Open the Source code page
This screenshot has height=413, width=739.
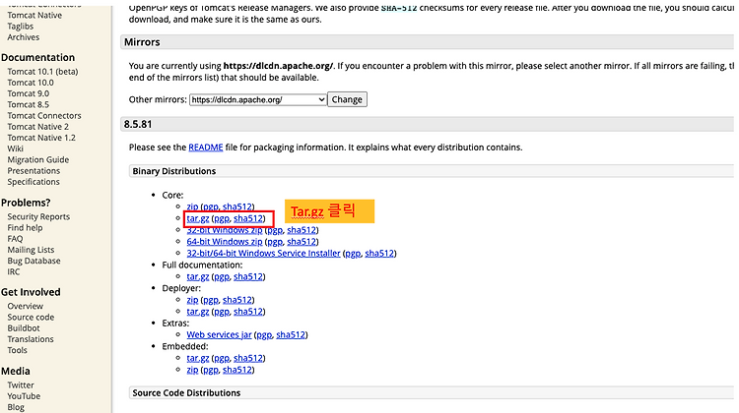pos(31,318)
